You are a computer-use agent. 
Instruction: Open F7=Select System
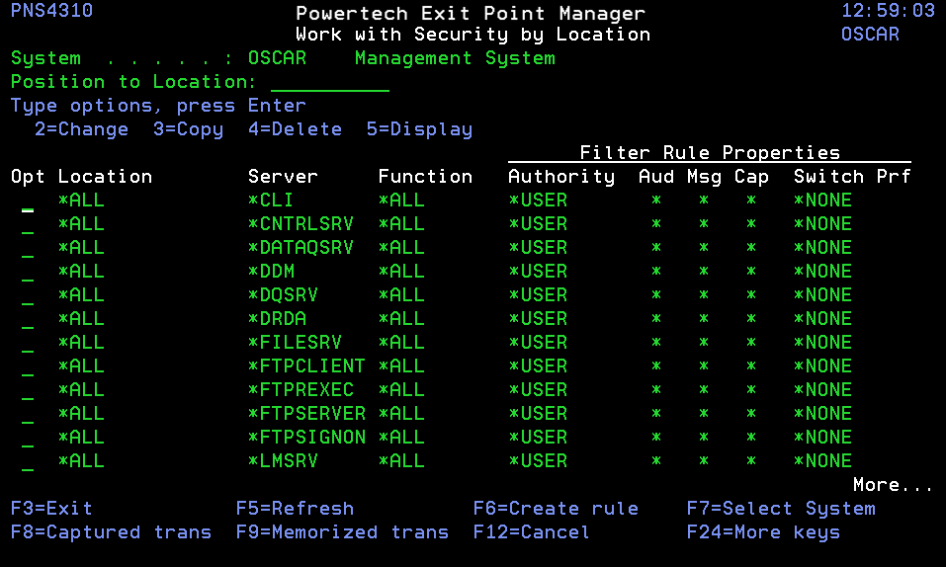[x=781, y=509]
